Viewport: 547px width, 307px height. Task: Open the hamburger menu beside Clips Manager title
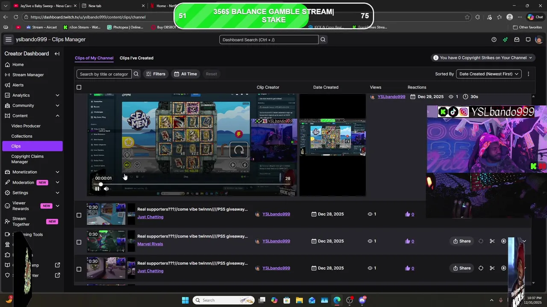point(8,39)
